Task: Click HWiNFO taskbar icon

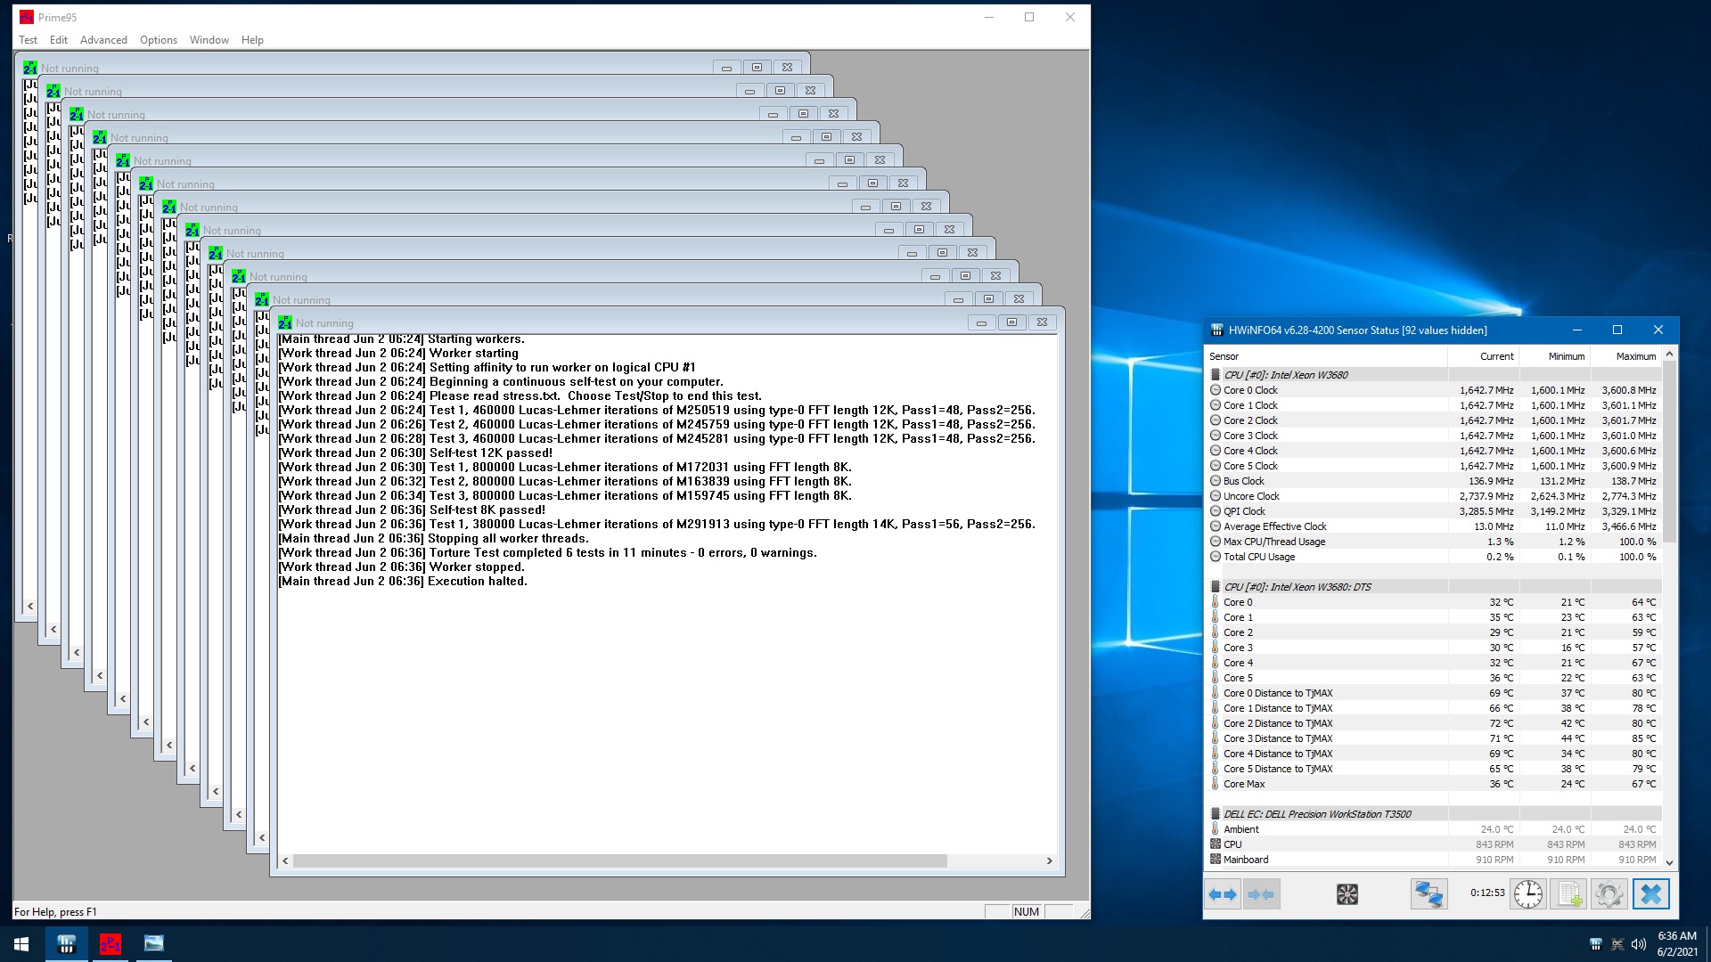Action: (x=67, y=944)
